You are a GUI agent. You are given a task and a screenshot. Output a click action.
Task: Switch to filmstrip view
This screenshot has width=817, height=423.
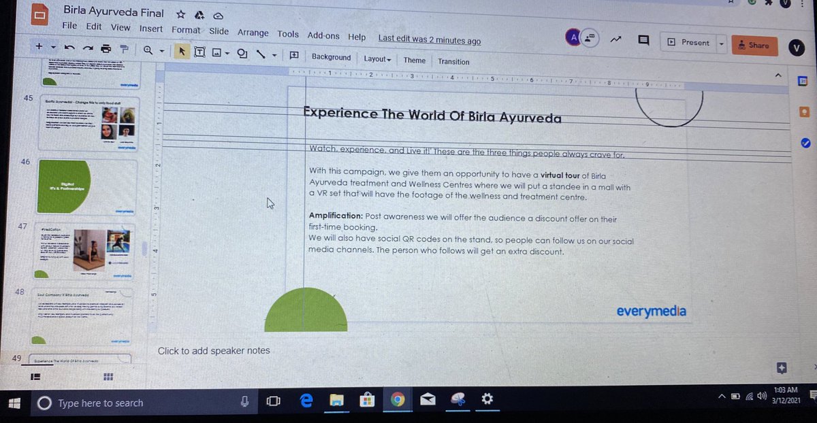36,376
